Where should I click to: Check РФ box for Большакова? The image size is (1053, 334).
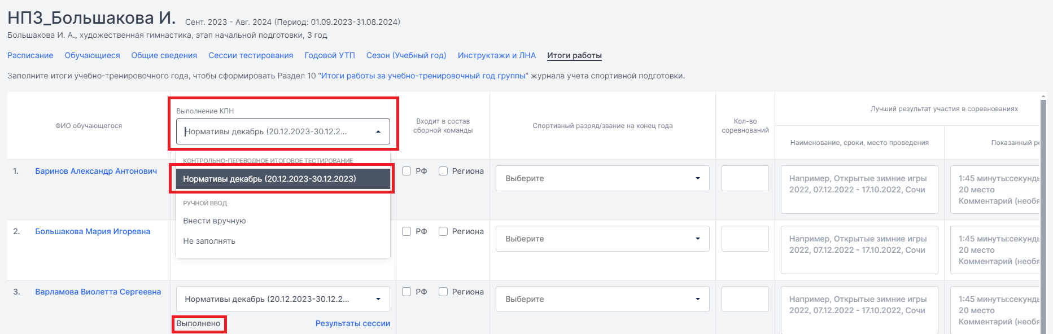pyautogui.click(x=407, y=231)
